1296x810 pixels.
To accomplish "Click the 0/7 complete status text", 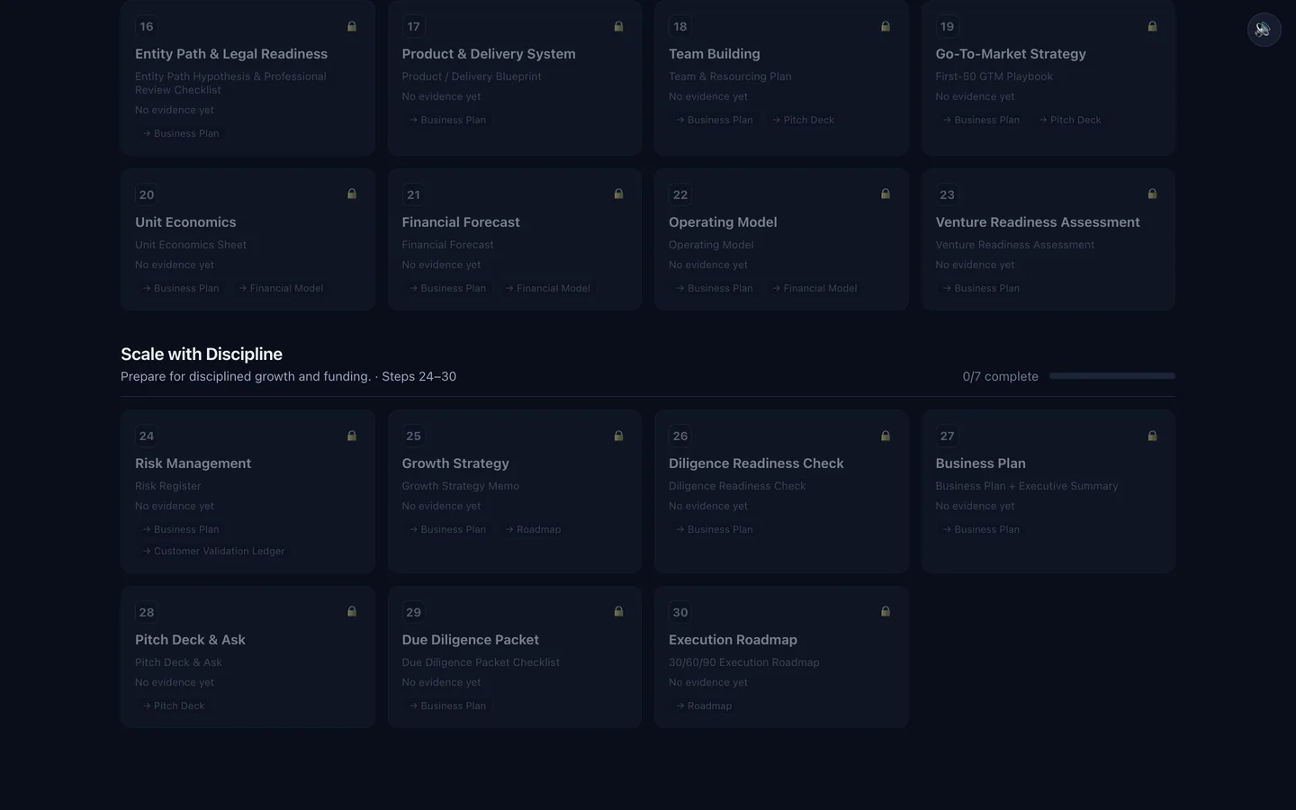I will (x=1000, y=376).
